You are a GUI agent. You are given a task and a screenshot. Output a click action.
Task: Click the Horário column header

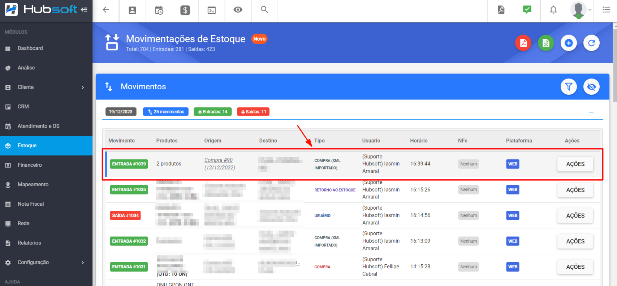tap(419, 141)
